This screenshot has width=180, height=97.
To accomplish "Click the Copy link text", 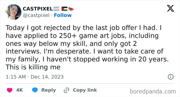I will pyautogui.click(x=85, y=90).
